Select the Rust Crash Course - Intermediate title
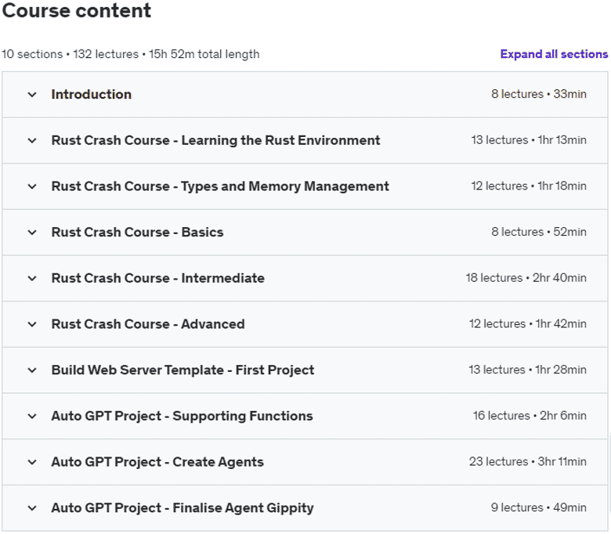The image size is (611, 534). [157, 278]
